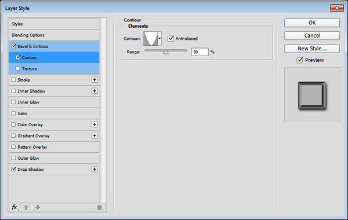Toggle the Anti-aliased checkbox

click(171, 38)
